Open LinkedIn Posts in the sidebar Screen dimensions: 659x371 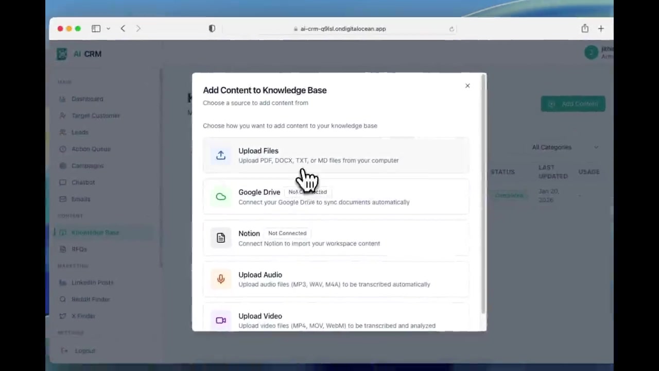point(92,282)
